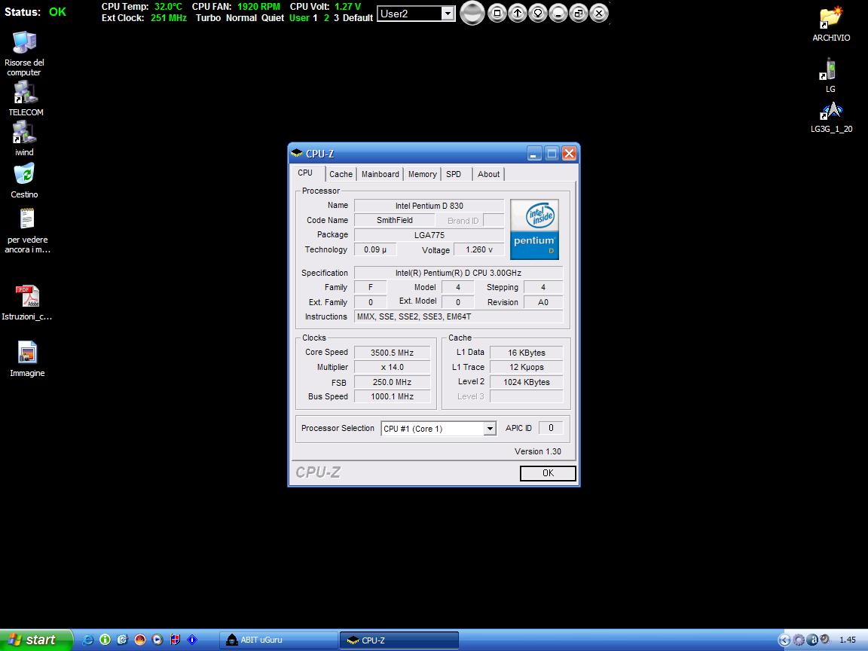Click the Bus Speed value '1000.1 MHz'

(392, 396)
